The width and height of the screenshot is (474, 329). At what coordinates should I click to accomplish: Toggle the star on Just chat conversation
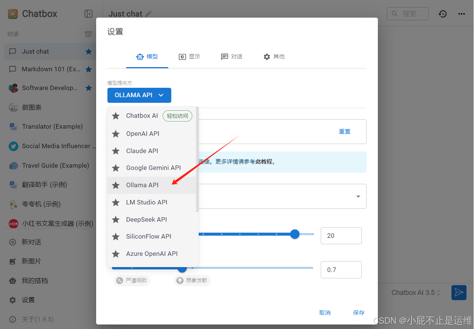tap(89, 51)
